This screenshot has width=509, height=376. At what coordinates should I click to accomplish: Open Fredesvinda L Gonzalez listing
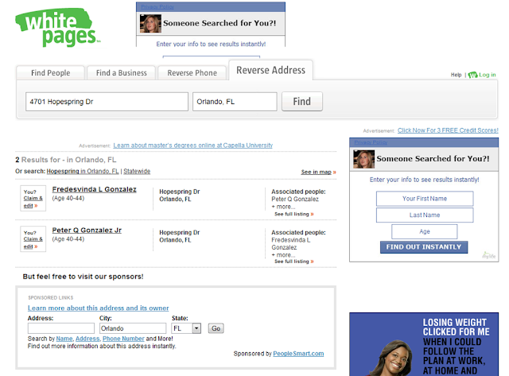[94, 189]
